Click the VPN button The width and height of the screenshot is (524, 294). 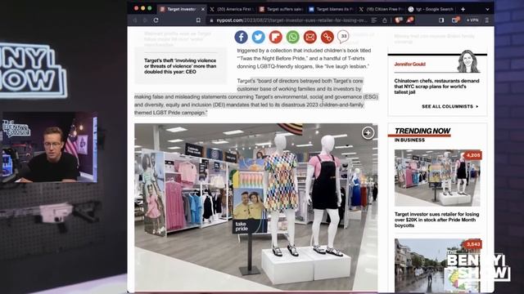472,20
